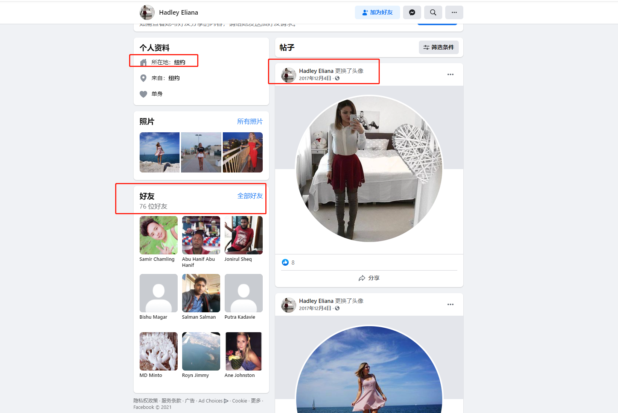Click the heart icon beside 单身
The width and height of the screenshot is (618, 413).
(143, 94)
